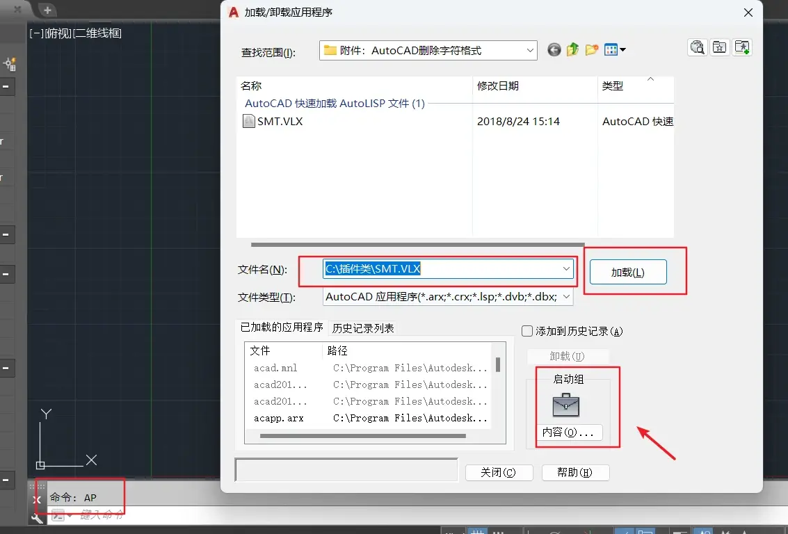Click the 关闭(C) button
788x534 pixels.
pyautogui.click(x=499, y=472)
